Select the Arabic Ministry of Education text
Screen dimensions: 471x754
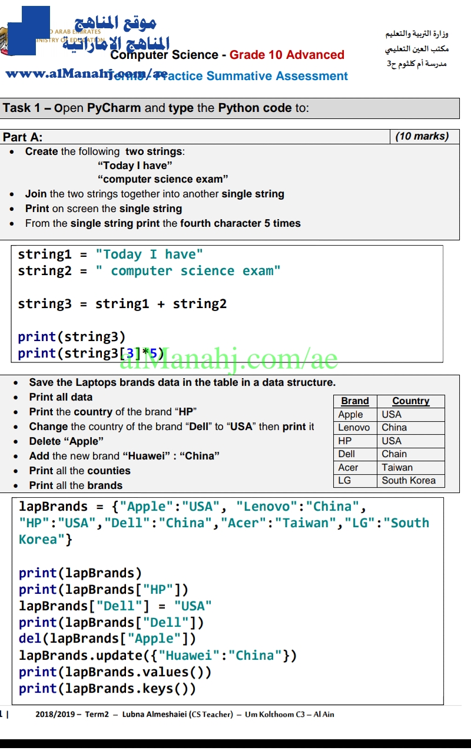tap(417, 34)
